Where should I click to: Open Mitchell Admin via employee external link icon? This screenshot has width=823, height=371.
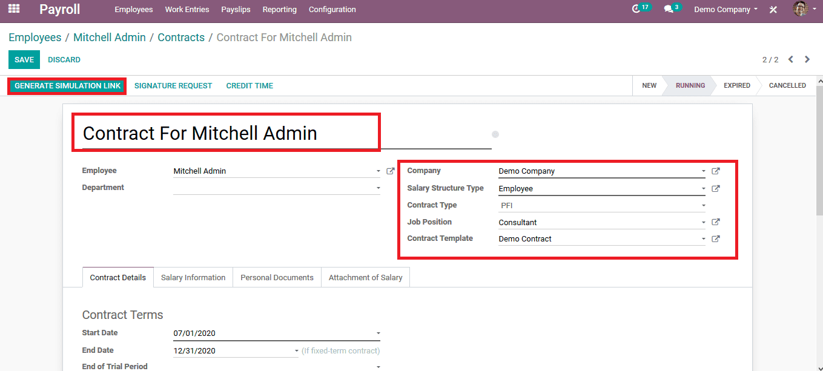[x=390, y=171]
